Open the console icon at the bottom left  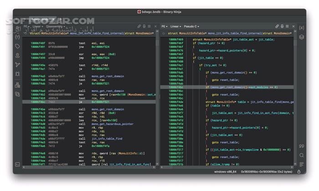click(x=17, y=164)
